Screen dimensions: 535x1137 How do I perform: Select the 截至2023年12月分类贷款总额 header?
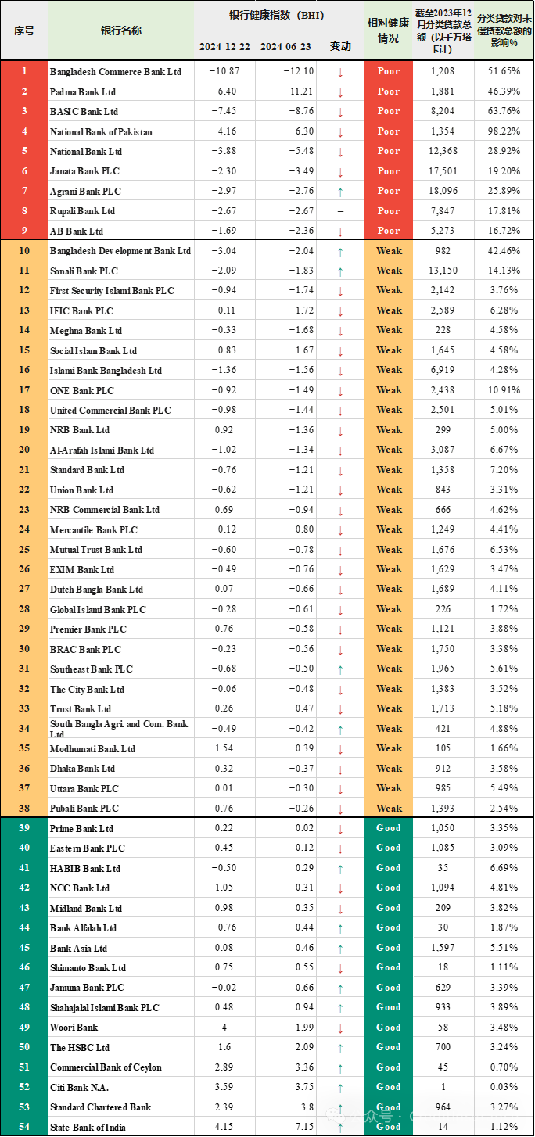click(443, 30)
